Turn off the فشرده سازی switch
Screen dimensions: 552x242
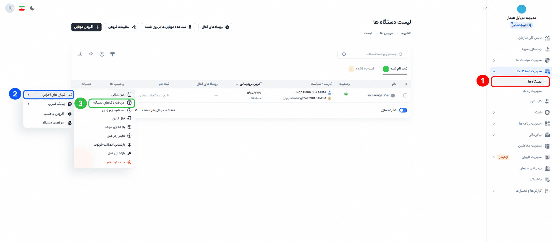403,110
